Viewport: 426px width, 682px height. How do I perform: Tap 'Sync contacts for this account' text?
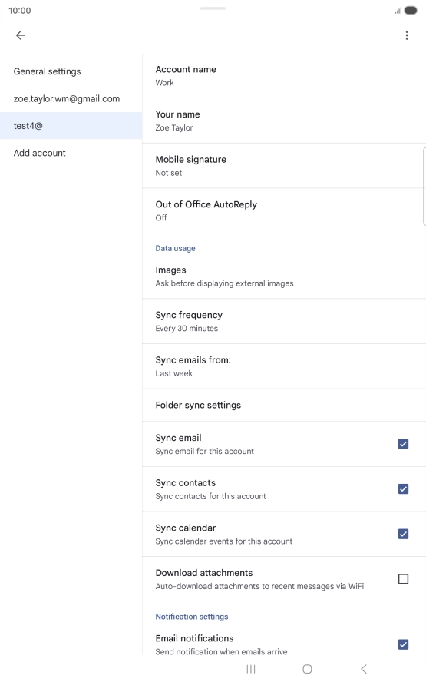pyautogui.click(x=210, y=496)
